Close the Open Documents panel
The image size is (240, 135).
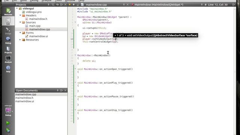click(65, 90)
